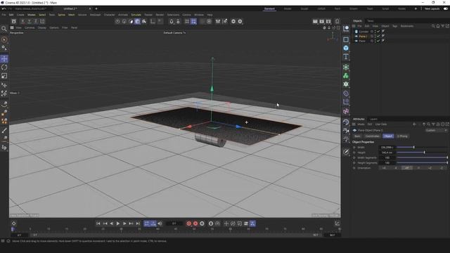Open Object Manager hamburger menu
Viewport: 450px width, 253px height.
tap(354, 26)
